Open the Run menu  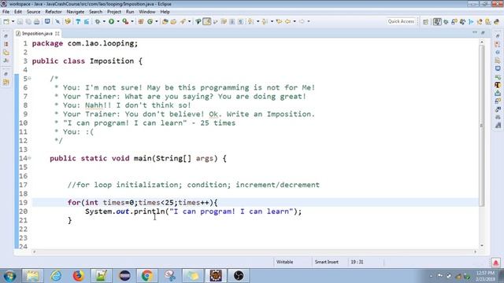(130, 12)
